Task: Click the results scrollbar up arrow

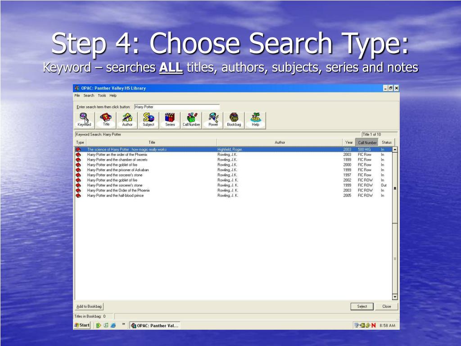Action: point(395,150)
